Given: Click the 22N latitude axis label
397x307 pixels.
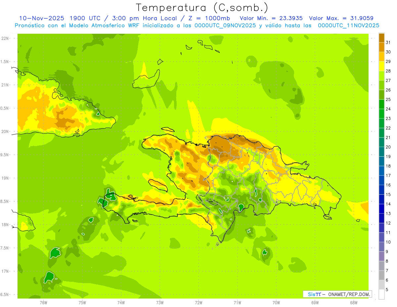Looking at the screenshot, I should (5, 38).
